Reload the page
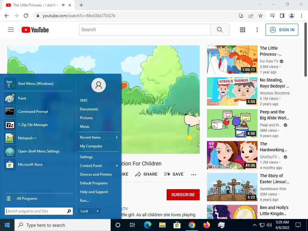The width and height of the screenshot is (308, 231). (26, 16)
